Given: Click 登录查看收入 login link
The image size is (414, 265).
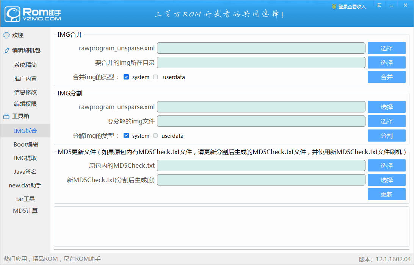Looking at the screenshot, I should point(352,7).
